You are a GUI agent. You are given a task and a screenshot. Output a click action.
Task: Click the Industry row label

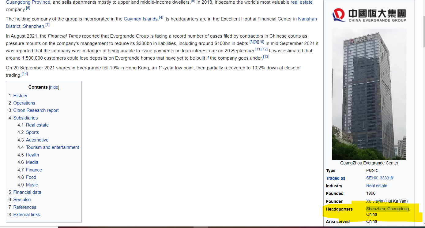[334, 186]
